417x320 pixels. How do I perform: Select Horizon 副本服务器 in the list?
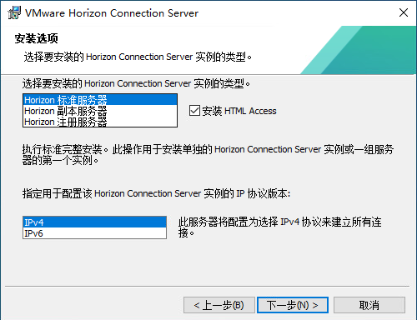pos(100,111)
